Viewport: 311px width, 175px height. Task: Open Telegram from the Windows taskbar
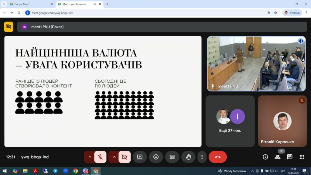tap(55, 171)
